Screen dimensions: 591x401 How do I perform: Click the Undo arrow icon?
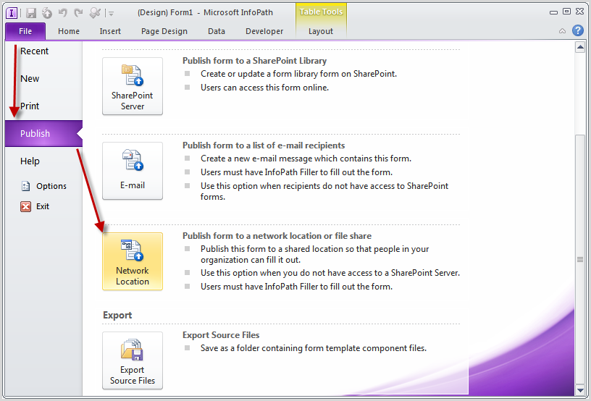point(62,13)
